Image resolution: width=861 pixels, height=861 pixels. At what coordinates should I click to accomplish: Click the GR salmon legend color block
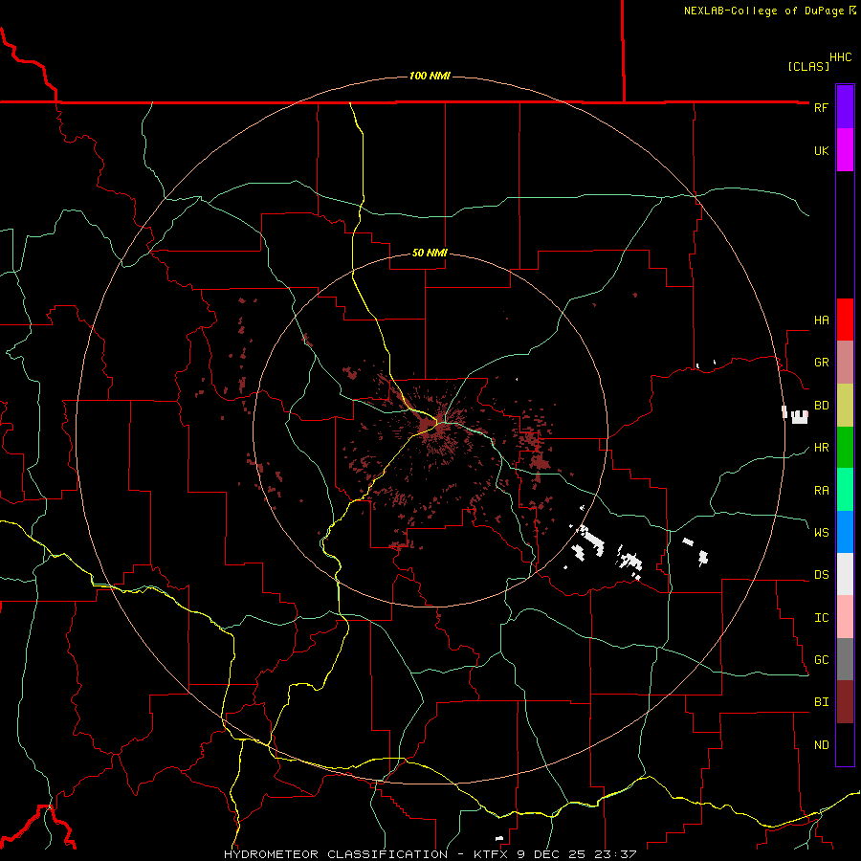point(845,363)
